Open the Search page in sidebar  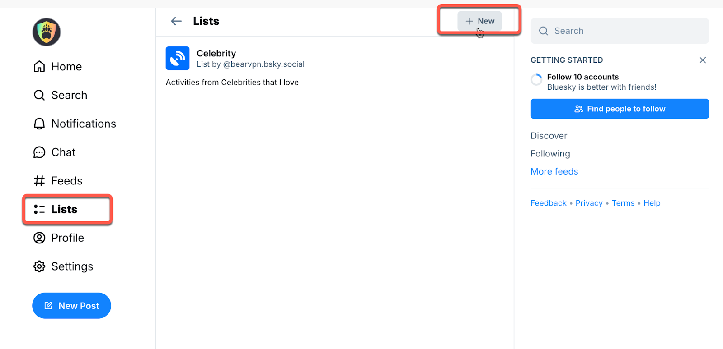[60, 95]
